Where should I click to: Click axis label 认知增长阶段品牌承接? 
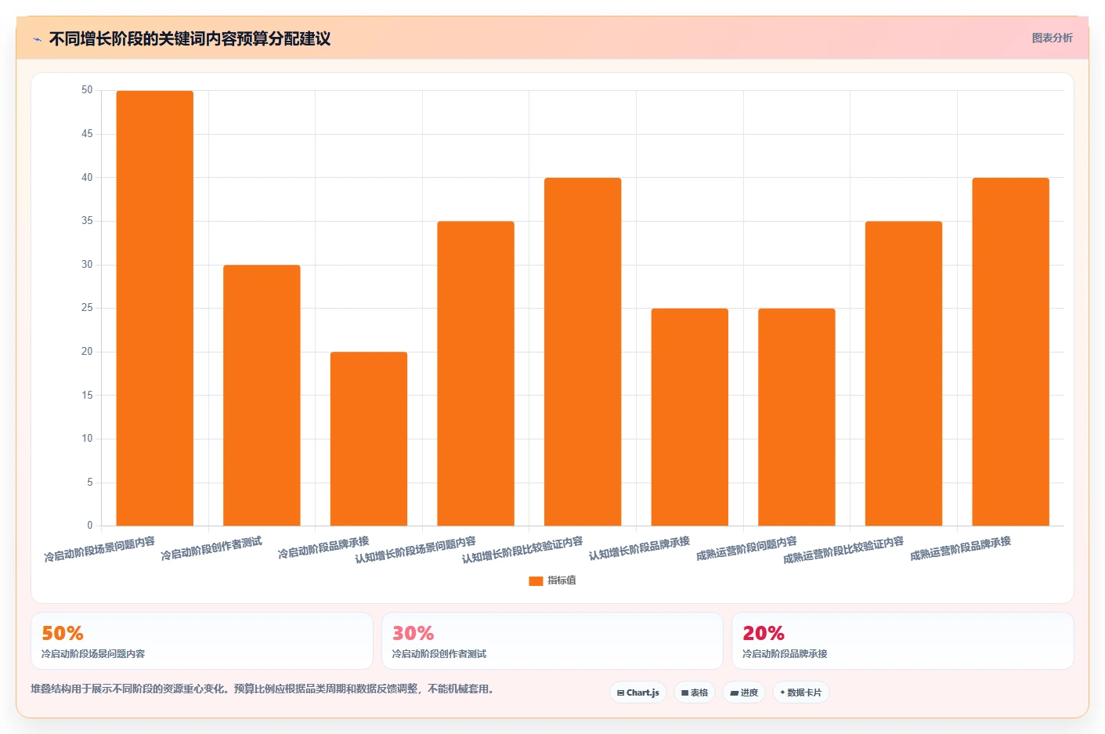(639, 548)
